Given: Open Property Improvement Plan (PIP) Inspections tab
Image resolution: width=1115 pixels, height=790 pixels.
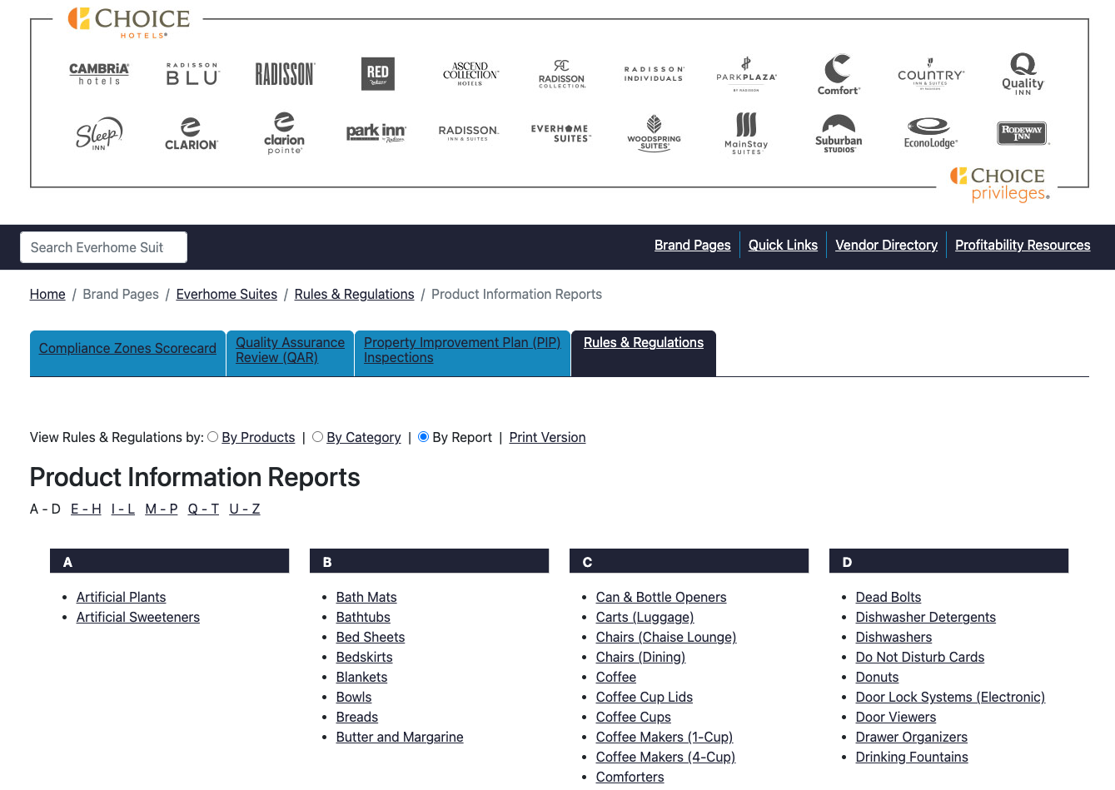Looking at the screenshot, I should point(462,354).
